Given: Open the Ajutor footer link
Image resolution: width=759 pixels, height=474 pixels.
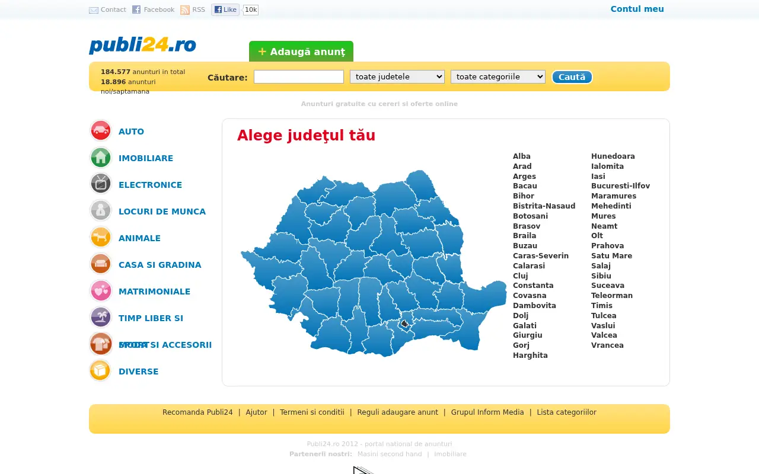Looking at the screenshot, I should click(257, 412).
